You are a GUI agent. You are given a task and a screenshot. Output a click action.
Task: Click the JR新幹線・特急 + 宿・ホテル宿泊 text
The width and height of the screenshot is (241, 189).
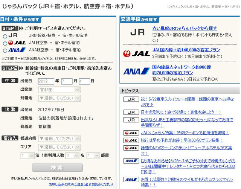click(58, 35)
